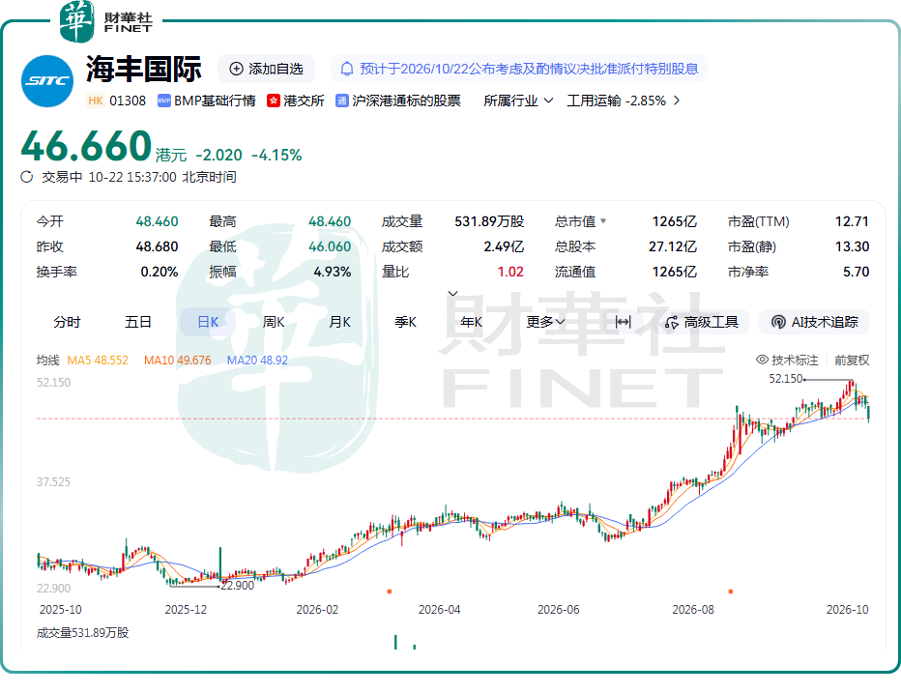Image resolution: width=901 pixels, height=693 pixels.
Task: Click the 成交量531.89万股 volume label below chart
Action: click(x=83, y=633)
